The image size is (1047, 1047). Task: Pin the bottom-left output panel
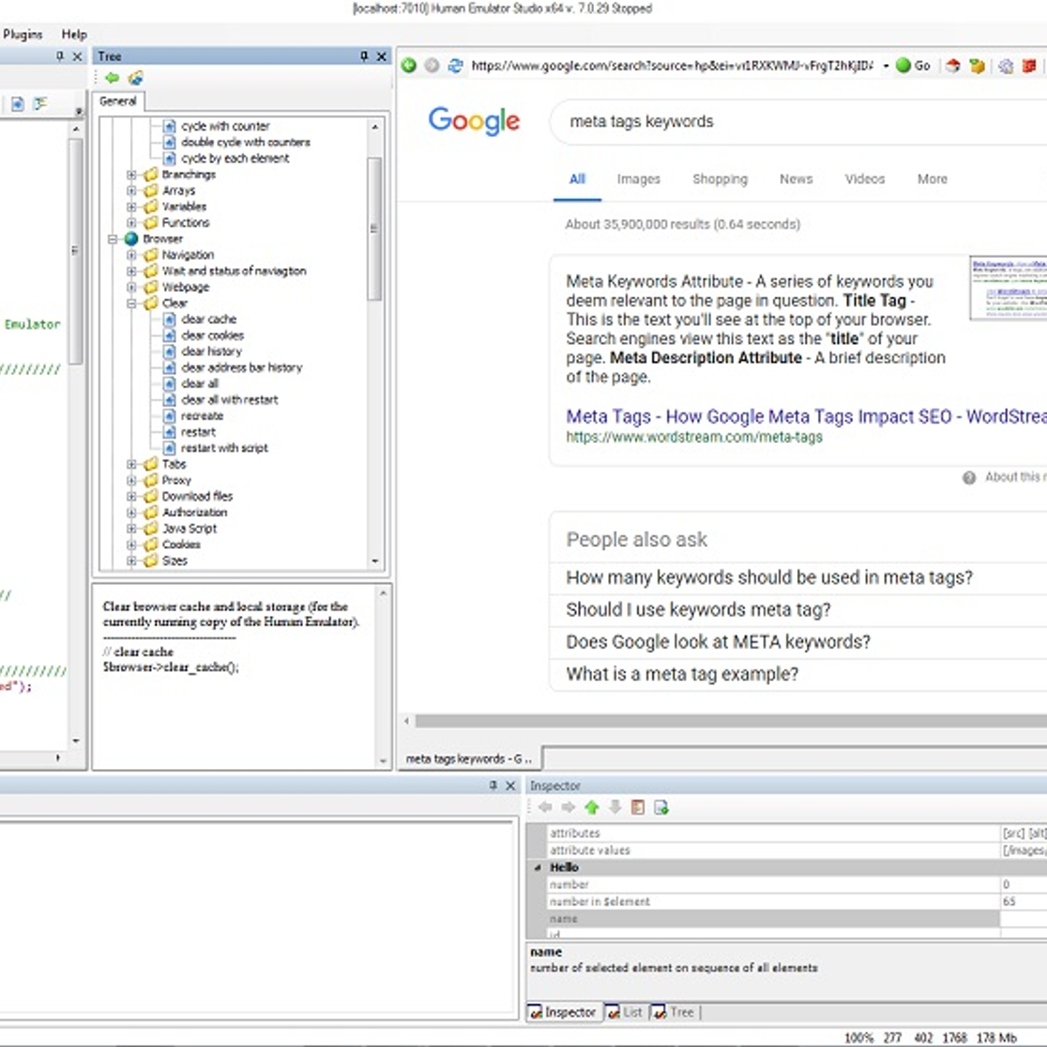point(493,785)
